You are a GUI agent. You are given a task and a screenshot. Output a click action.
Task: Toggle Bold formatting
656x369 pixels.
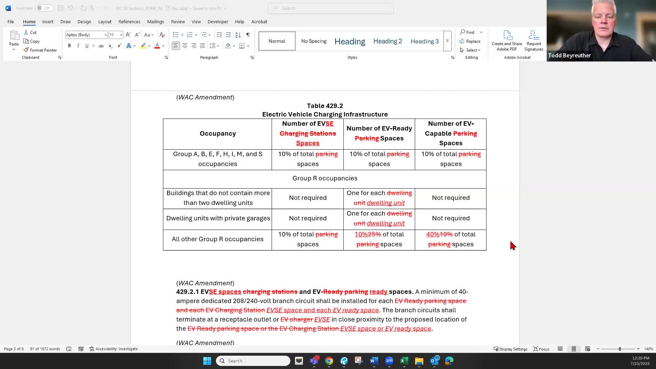point(69,46)
